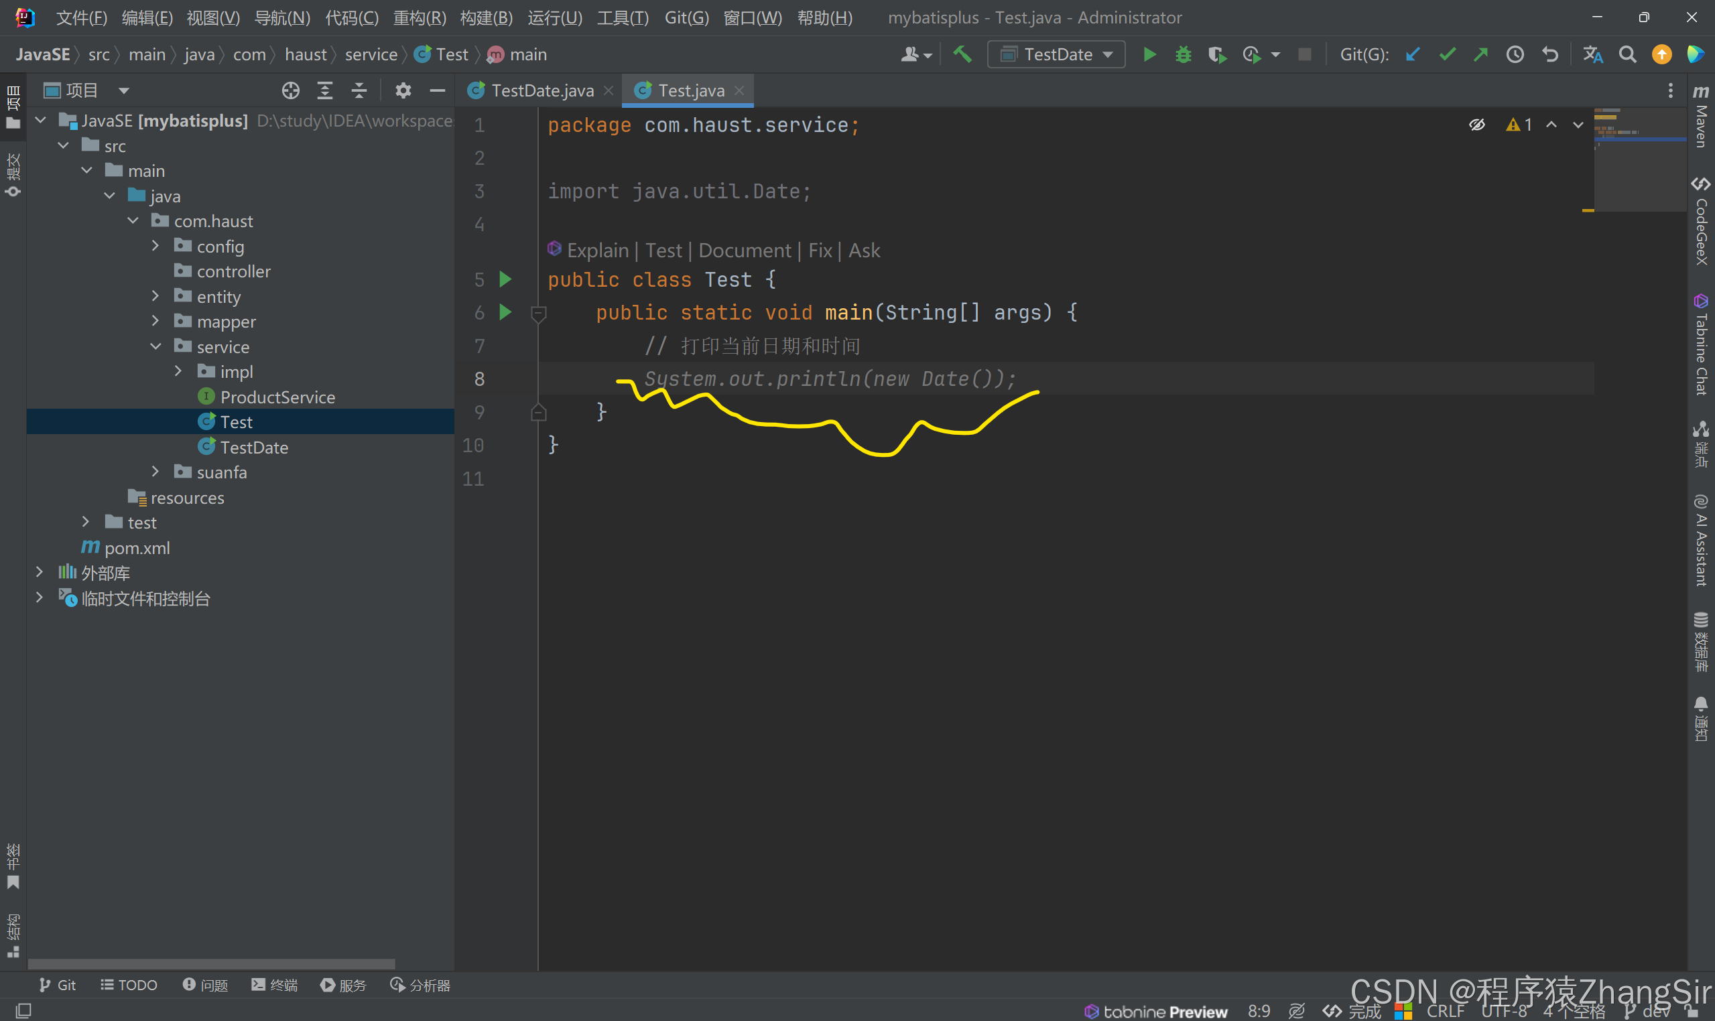Click the stop process button
The height and width of the screenshot is (1021, 1715).
click(x=1304, y=54)
